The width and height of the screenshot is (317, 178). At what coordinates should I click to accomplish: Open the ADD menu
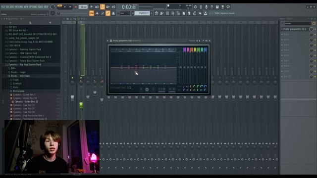12,6
